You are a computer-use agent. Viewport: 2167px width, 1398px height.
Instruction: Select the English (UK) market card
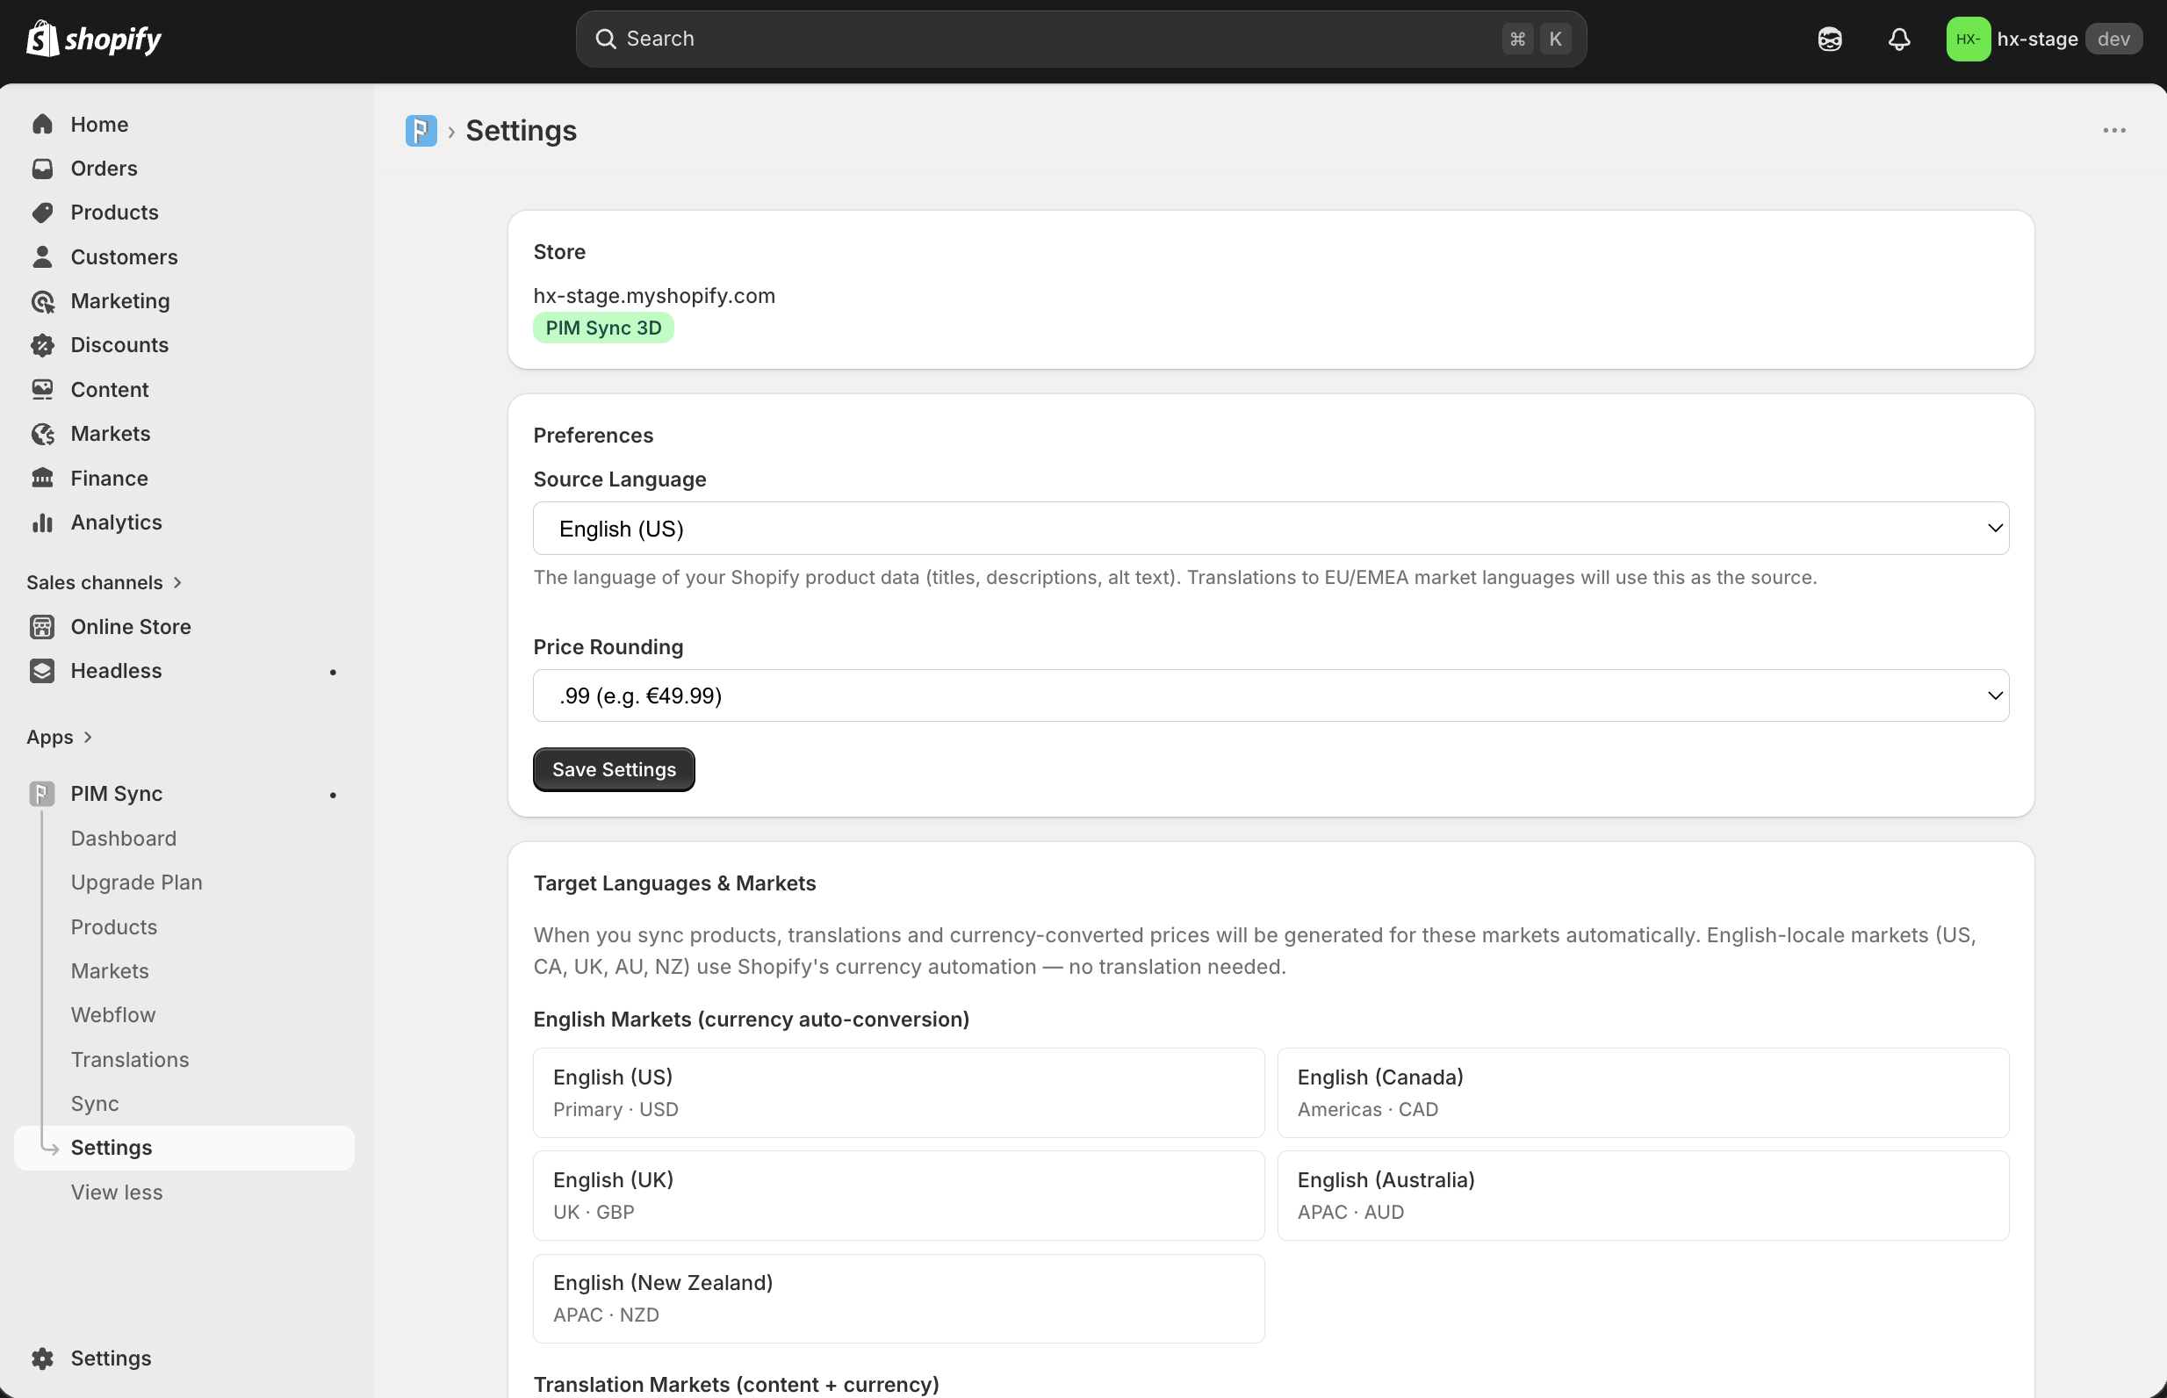[898, 1195]
